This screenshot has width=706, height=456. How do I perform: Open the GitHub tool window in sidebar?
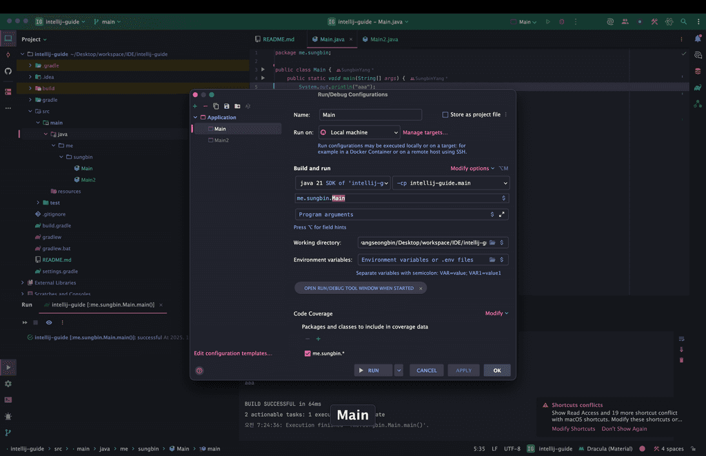(8, 71)
